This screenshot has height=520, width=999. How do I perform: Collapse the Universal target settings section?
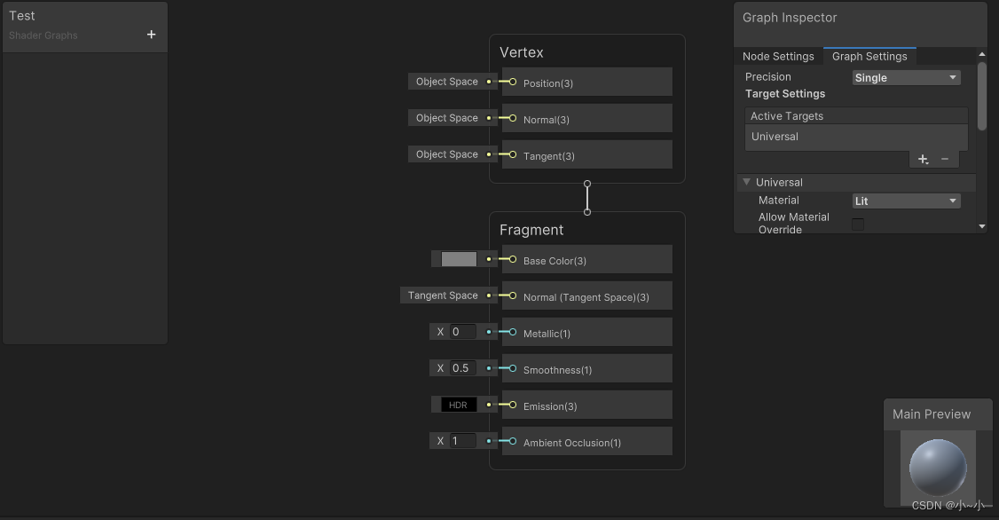click(x=745, y=182)
